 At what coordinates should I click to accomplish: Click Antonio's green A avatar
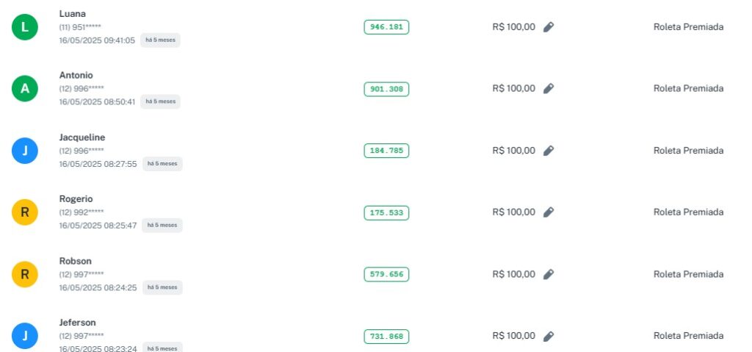tap(25, 89)
